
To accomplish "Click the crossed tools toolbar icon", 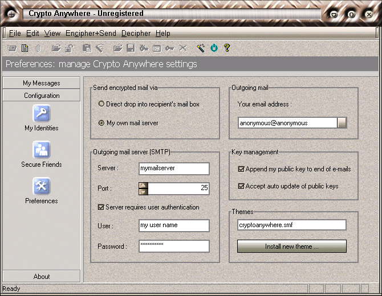I will click(x=182, y=48).
